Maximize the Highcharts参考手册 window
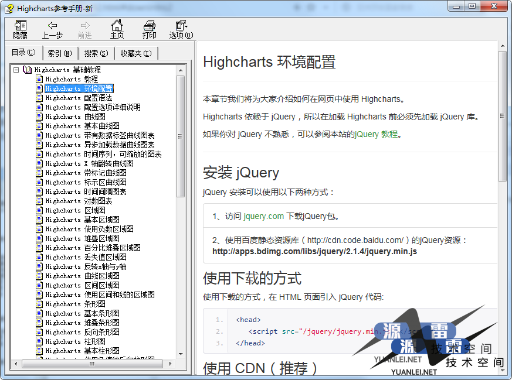Screen dimensions: 512x380 472,6
